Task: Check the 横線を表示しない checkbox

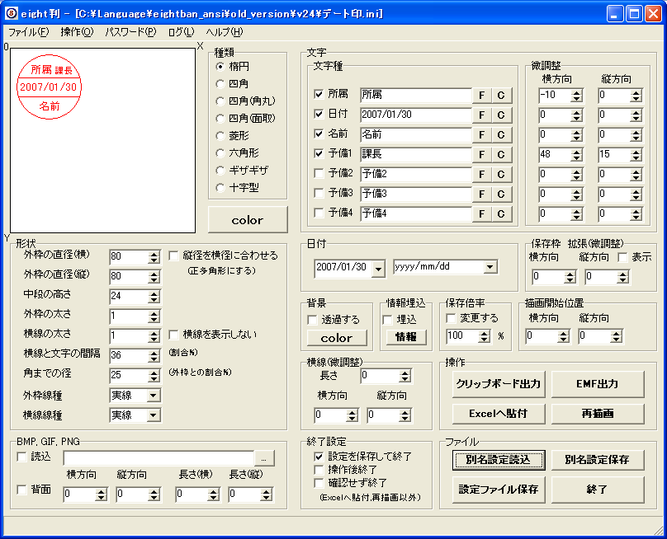Action: coord(173,335)
